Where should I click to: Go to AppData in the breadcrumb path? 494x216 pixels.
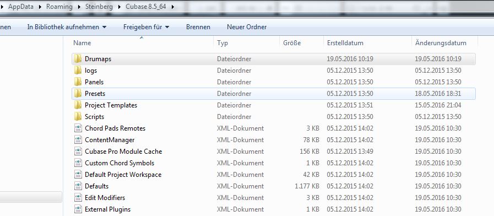pos(21,7)
